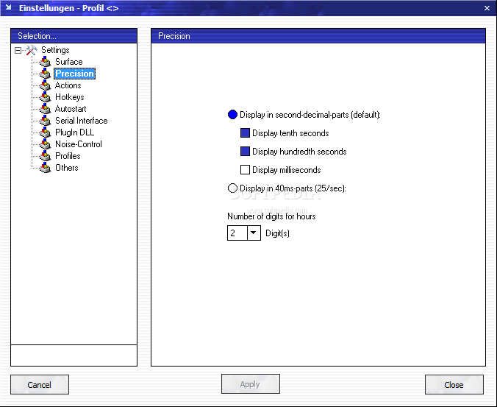Open the Surface settings page

(x=69, y=62)
